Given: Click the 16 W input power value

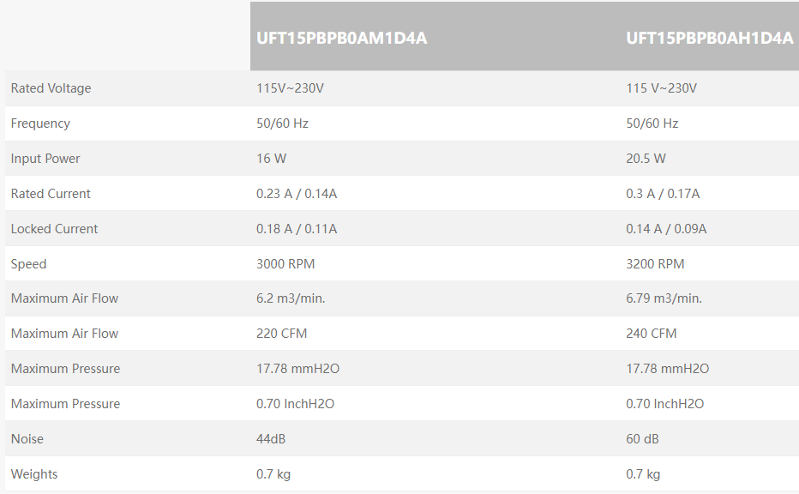Looking at the screenshot, I should [x=271, y=159].
